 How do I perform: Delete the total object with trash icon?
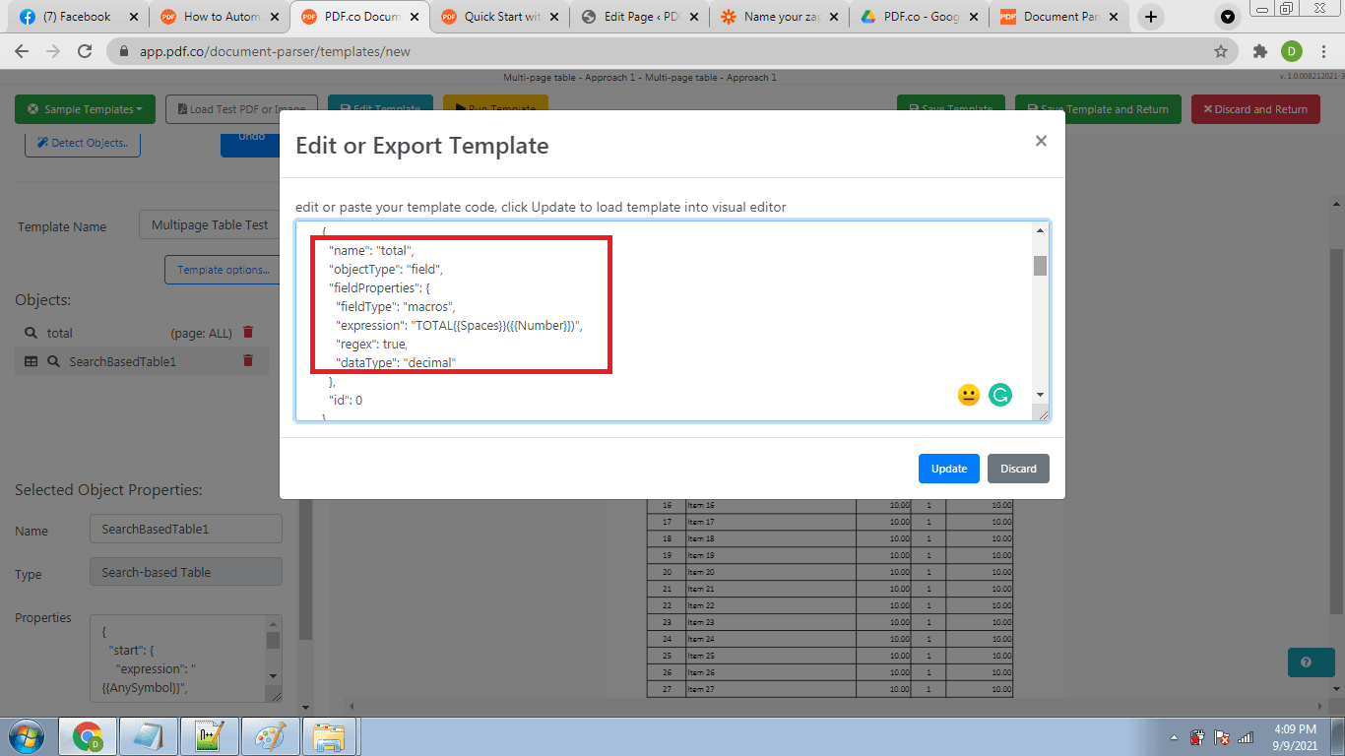[x=248, y=333]
